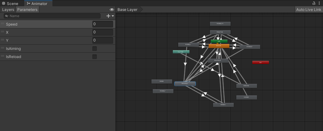Select the SLIDE00 state node
Image resolution: width=323 pixels, height=131 pixels.
point(246,98)
